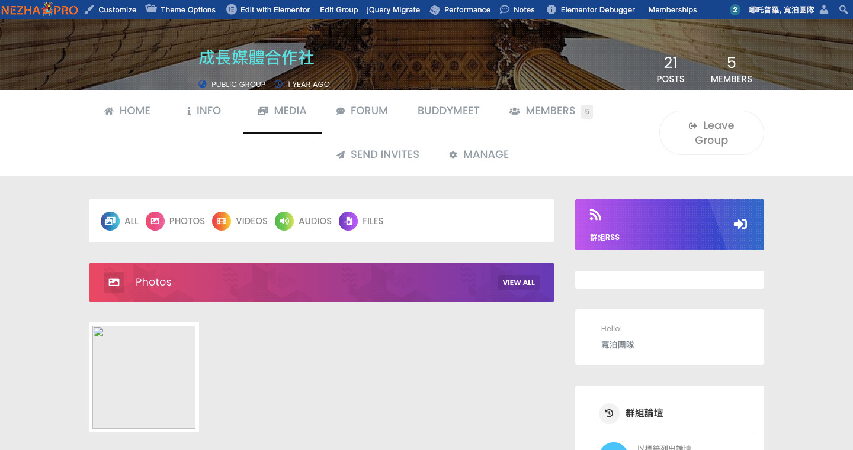Click the NEZHA PRO logo
Image resolution: width=853 pixels, height=450 pixels.
point(40,9)
